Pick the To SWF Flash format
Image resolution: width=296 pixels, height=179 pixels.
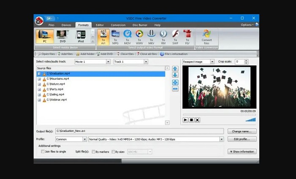tap(175, 38)
